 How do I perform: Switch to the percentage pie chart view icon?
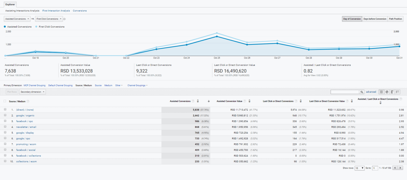coord(387,92)
